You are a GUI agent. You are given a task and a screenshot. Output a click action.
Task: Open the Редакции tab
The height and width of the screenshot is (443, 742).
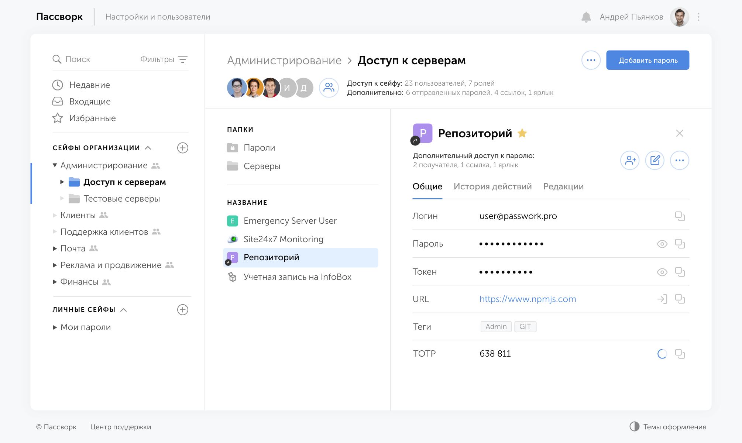(x=563, y=187)
